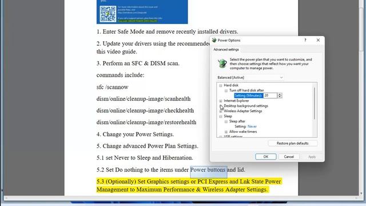Collapse the Hard disk tree node
The image size is (366, 206).
[x=221, y=85]
